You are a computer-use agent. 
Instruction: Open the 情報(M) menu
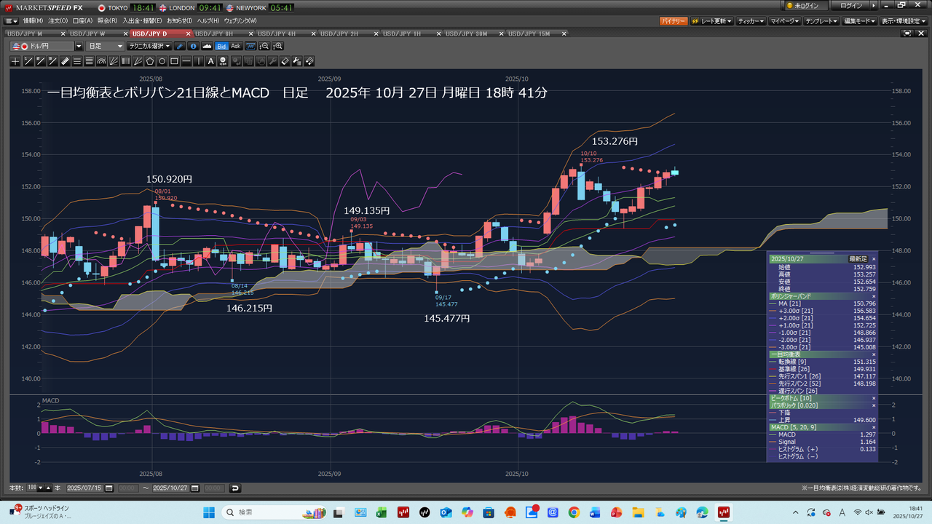[33, 20]
